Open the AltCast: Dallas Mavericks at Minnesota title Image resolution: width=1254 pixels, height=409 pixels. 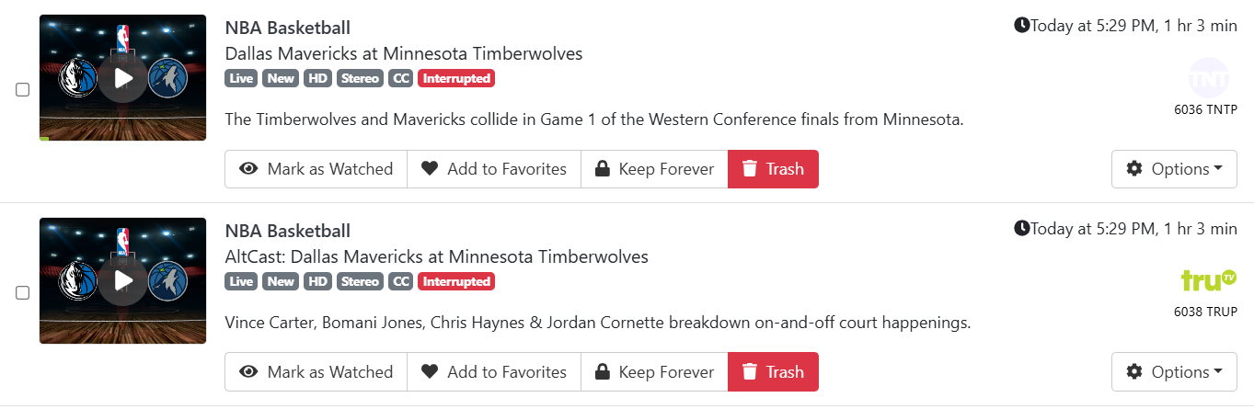click(x=436, y=256)
